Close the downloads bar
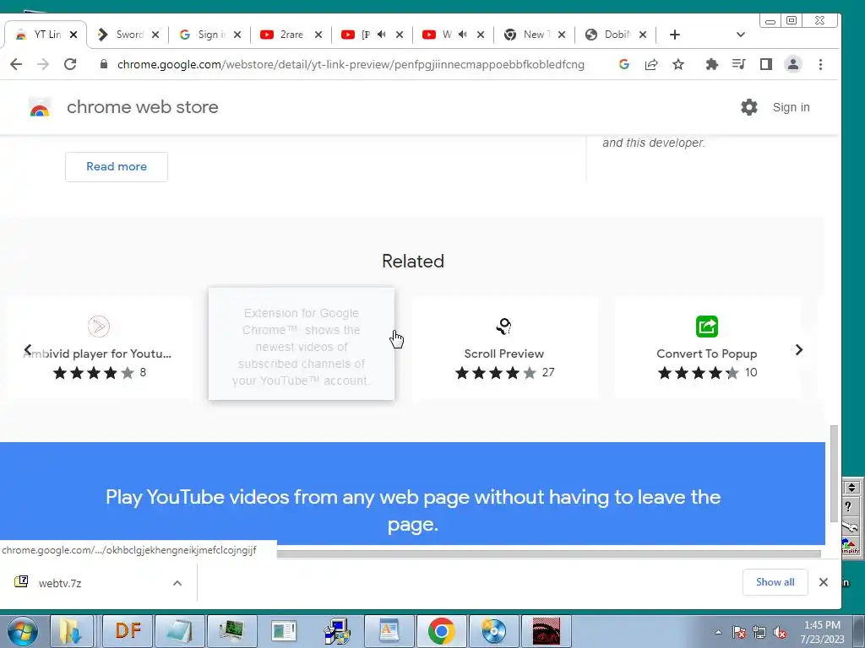Image resolution: width=865 pixels, height=648 pixels. tap(823, 582)
